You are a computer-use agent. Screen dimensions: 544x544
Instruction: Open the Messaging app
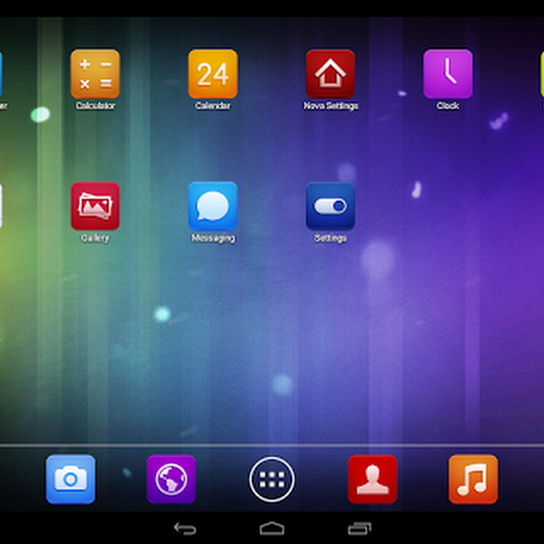pyautogui.click(x=213, y=206)
